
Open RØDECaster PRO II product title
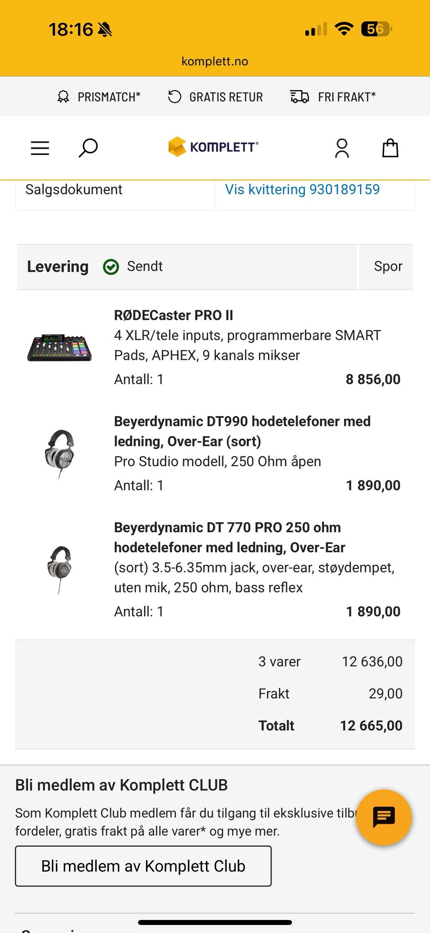click(173, 315)
